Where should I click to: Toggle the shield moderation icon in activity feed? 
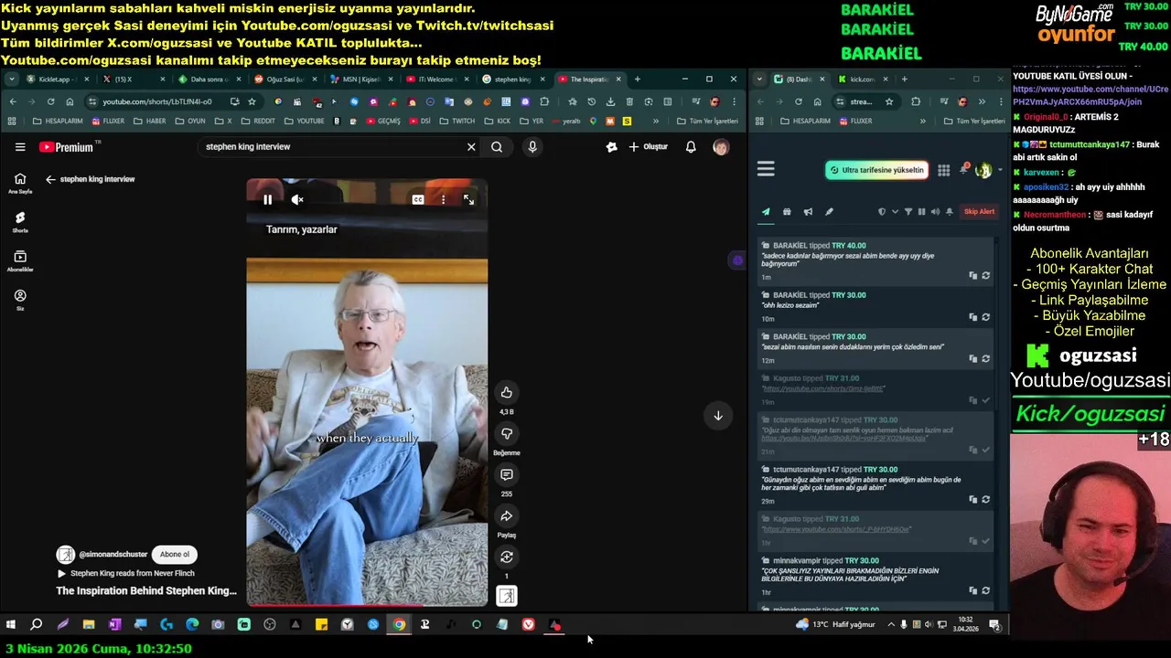point(882,212)
